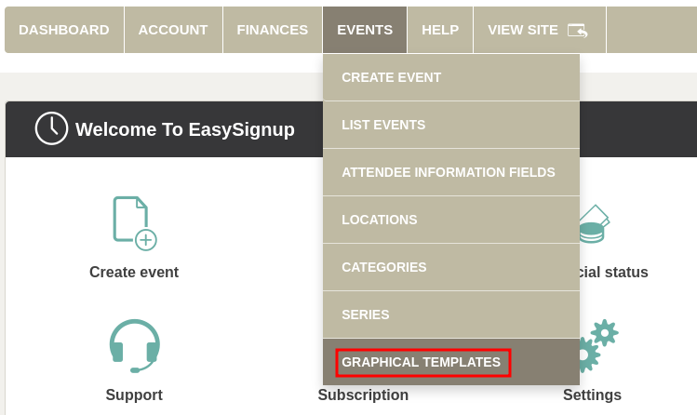Click the clock icon beside Welcome heading
697x415 pixels.
pos(51,128)
